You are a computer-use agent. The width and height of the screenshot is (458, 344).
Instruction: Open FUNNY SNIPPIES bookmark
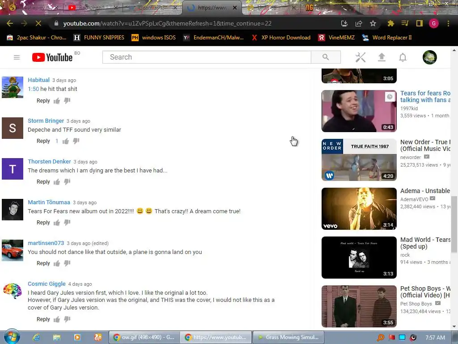click(99, 38)
